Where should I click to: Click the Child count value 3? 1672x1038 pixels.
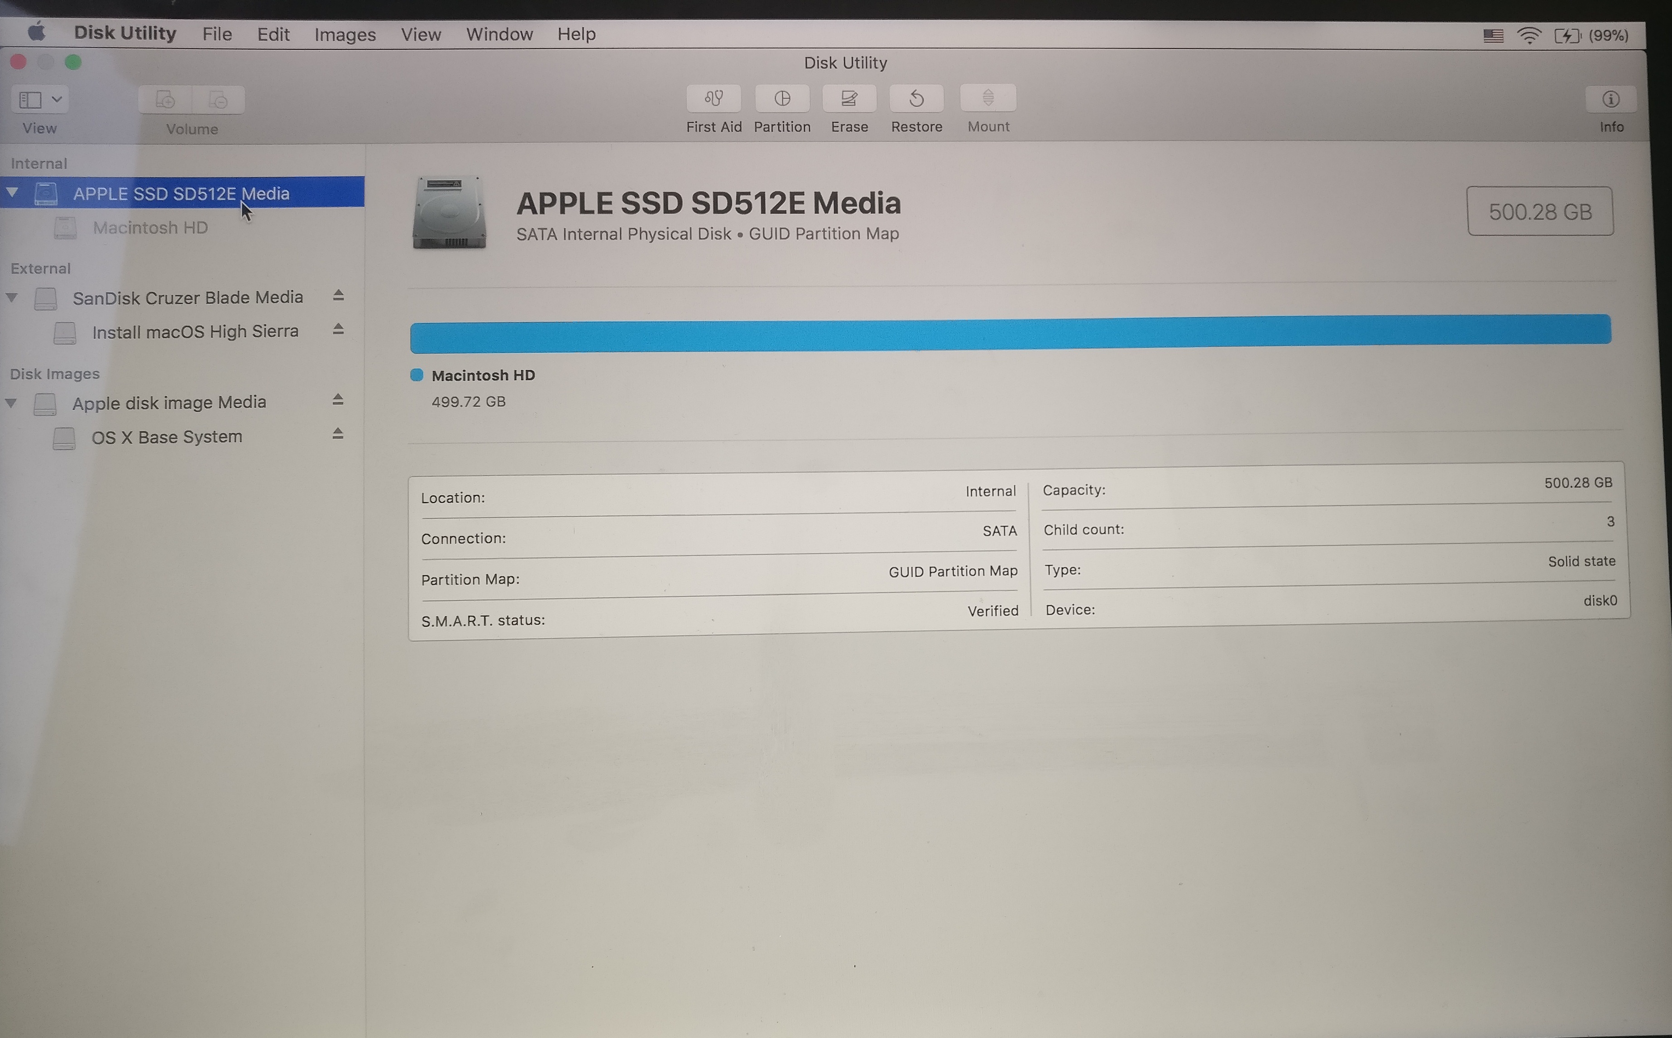(1610, 522)
